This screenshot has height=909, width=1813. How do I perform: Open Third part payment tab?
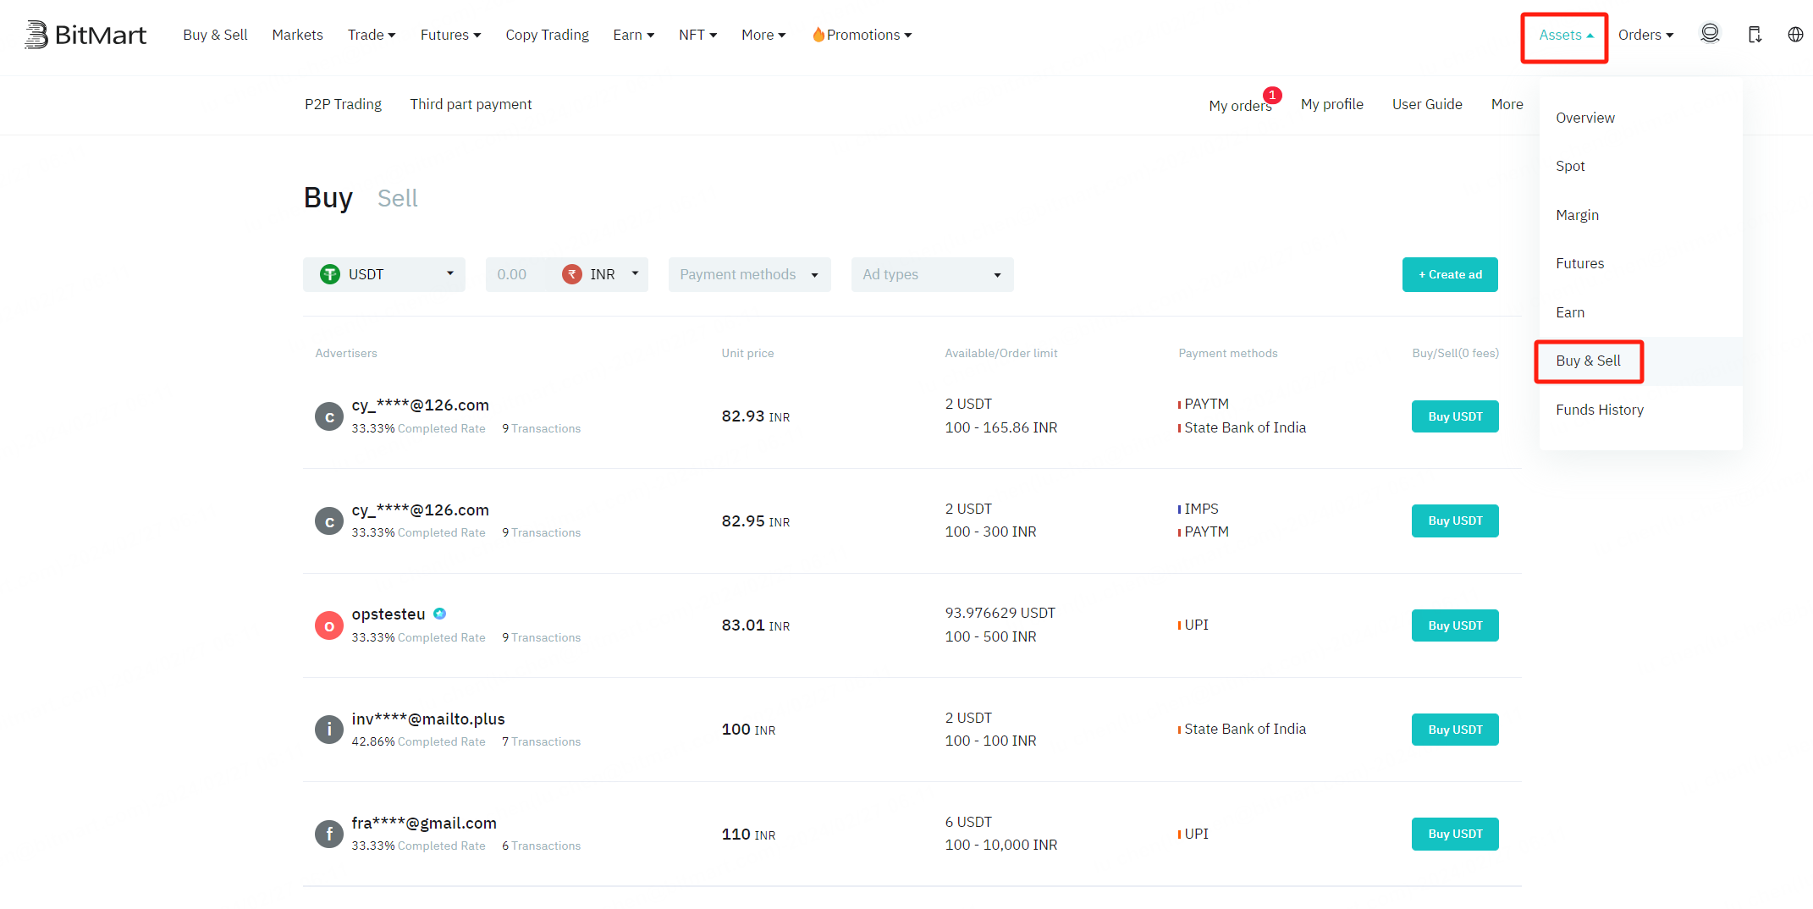tap(471, 104)
